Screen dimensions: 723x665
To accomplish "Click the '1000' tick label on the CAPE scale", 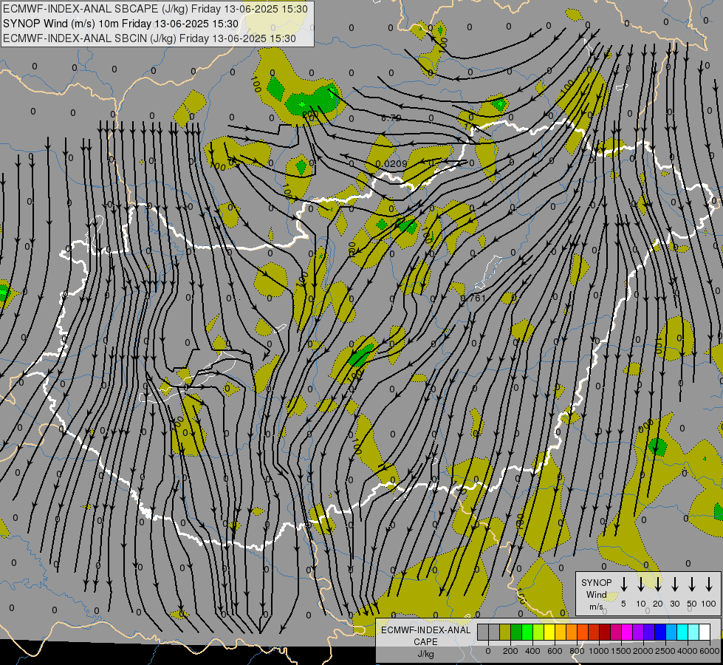I will 599,651.
